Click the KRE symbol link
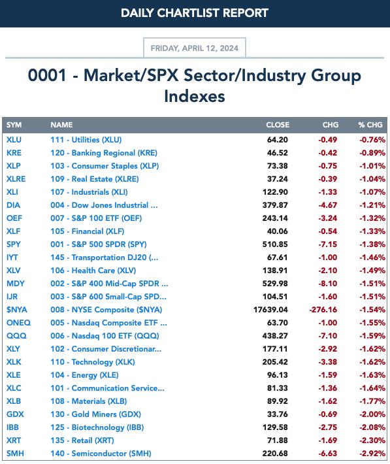The width and height of the screenshot is (390, 464). point(14,153)
